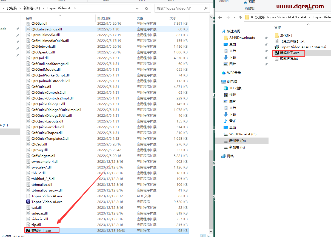Click the 此电脑 breadcrumb in the left window
This screenshot has width=331, height=237.
pyautogui.click(x=12, y=8)
